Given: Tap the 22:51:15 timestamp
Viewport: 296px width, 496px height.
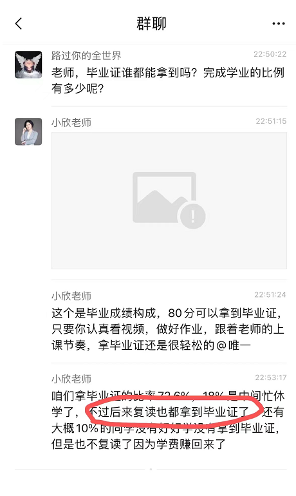Looking at the screenshot, I should pyautogui.click(x=271, y=121).
